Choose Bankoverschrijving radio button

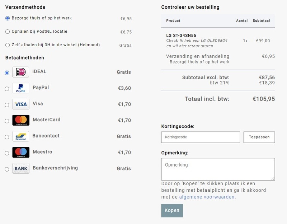pos(7,169)
